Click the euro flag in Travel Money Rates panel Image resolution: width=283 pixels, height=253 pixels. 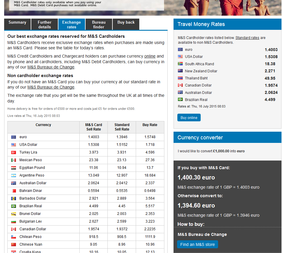180,50
